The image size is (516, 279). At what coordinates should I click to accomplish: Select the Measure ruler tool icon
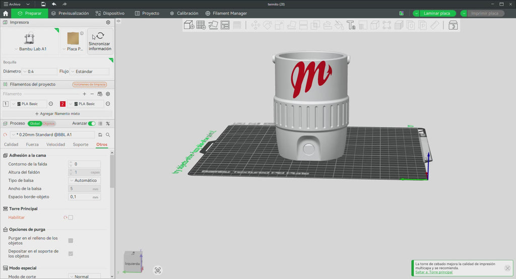click(435, 25)
